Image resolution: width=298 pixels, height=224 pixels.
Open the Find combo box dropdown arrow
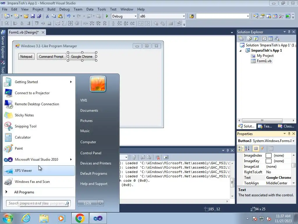click(248, 16)
